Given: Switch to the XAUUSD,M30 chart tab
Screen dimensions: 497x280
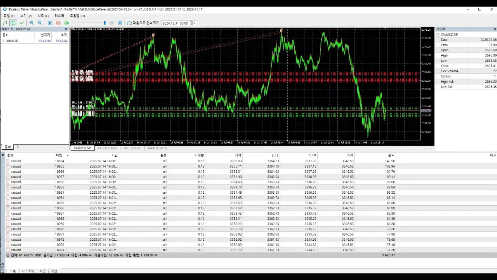Looking at the screenshot, I should (x=107, y=148).
